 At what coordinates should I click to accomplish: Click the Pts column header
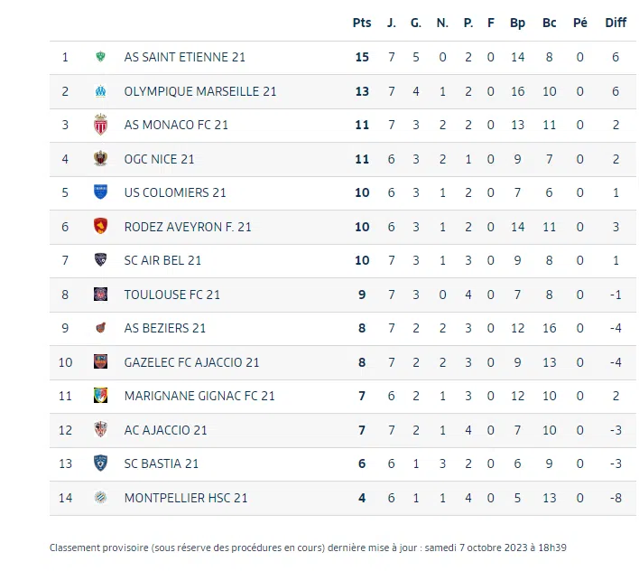pyautogui.click(x=362, y=23)
